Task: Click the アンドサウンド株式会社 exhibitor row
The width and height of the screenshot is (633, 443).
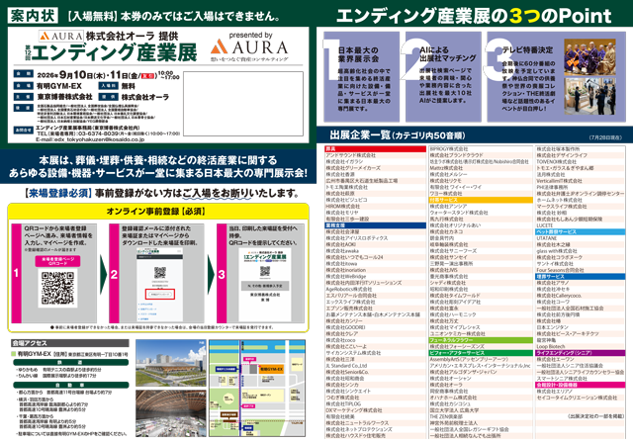Action: pos(375,155)
